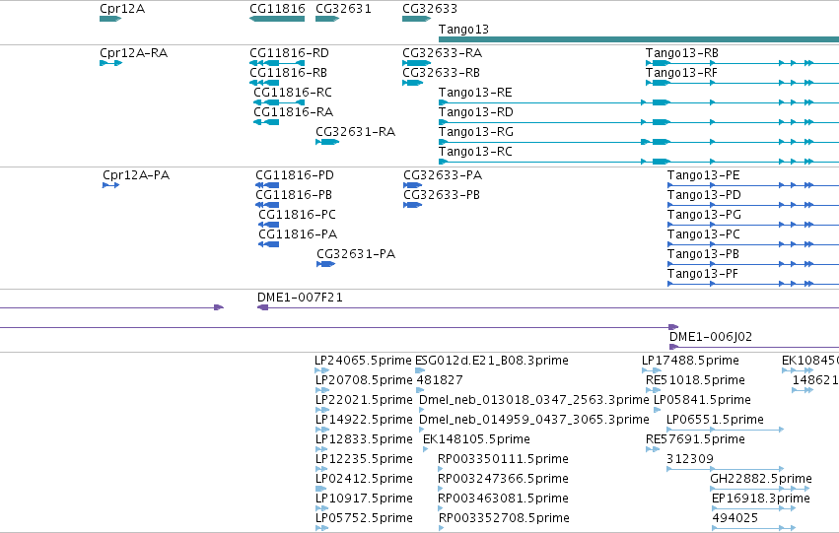Select the LP20708.5prime EST
This screenshot has height=533, width=839.
pyautogui.click(x=321, y=390)
